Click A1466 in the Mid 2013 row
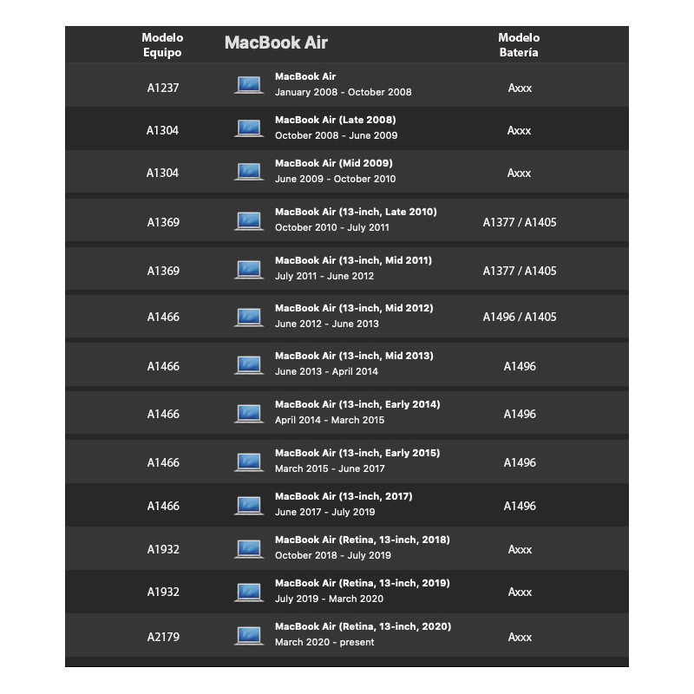 coord(163,366)
